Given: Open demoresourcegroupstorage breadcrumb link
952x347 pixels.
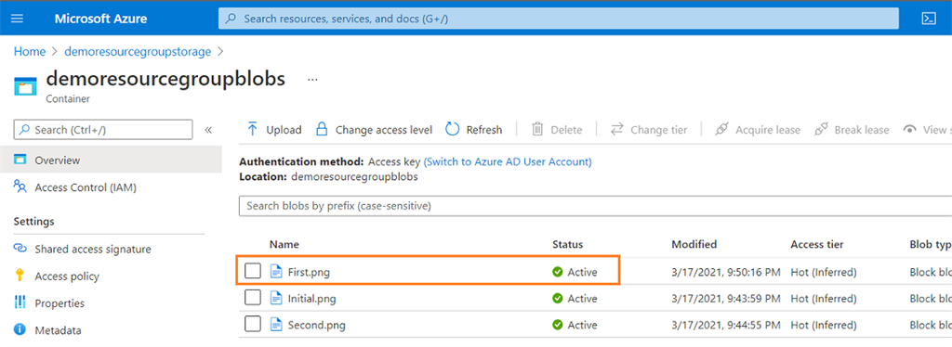Looking at the screenshot, I should (x=138, y=51).
